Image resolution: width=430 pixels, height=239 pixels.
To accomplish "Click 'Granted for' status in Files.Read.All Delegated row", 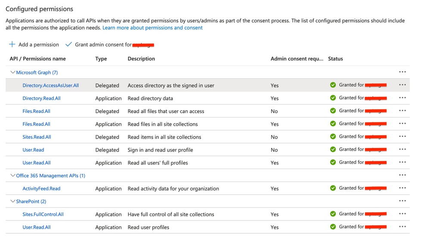I will [x=351, y=110].
